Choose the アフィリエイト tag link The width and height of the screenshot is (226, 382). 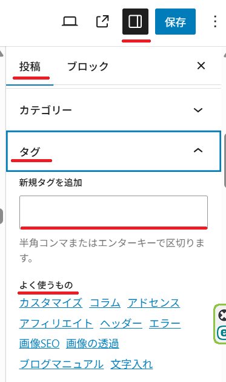pos(56,324)
